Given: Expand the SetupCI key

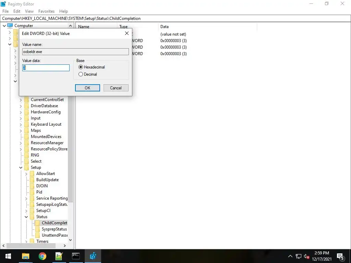Looking at the screenshot, I should click(x=26, y=211).
